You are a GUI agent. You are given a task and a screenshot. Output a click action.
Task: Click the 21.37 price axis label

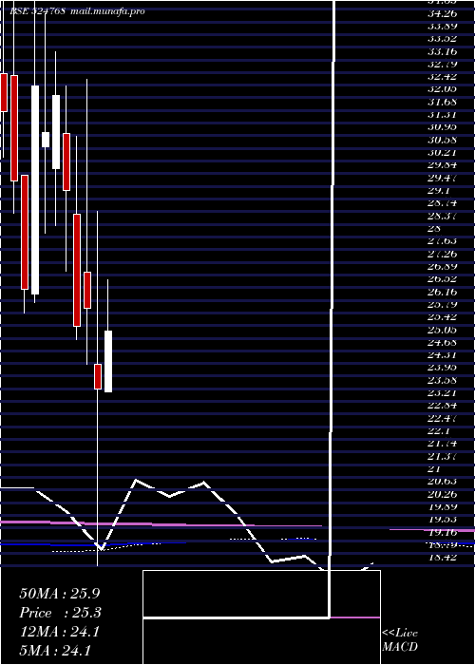tap(443, 455)
